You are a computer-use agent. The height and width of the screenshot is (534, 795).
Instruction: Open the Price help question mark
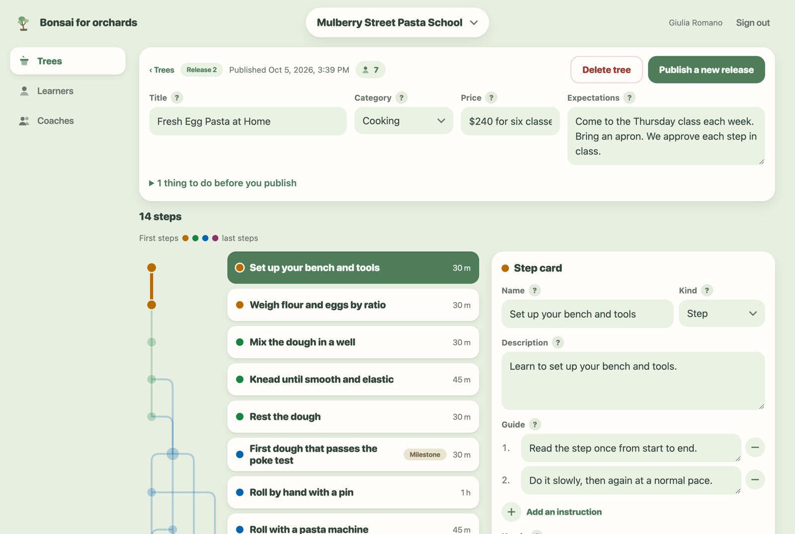(x=491, y=98)
